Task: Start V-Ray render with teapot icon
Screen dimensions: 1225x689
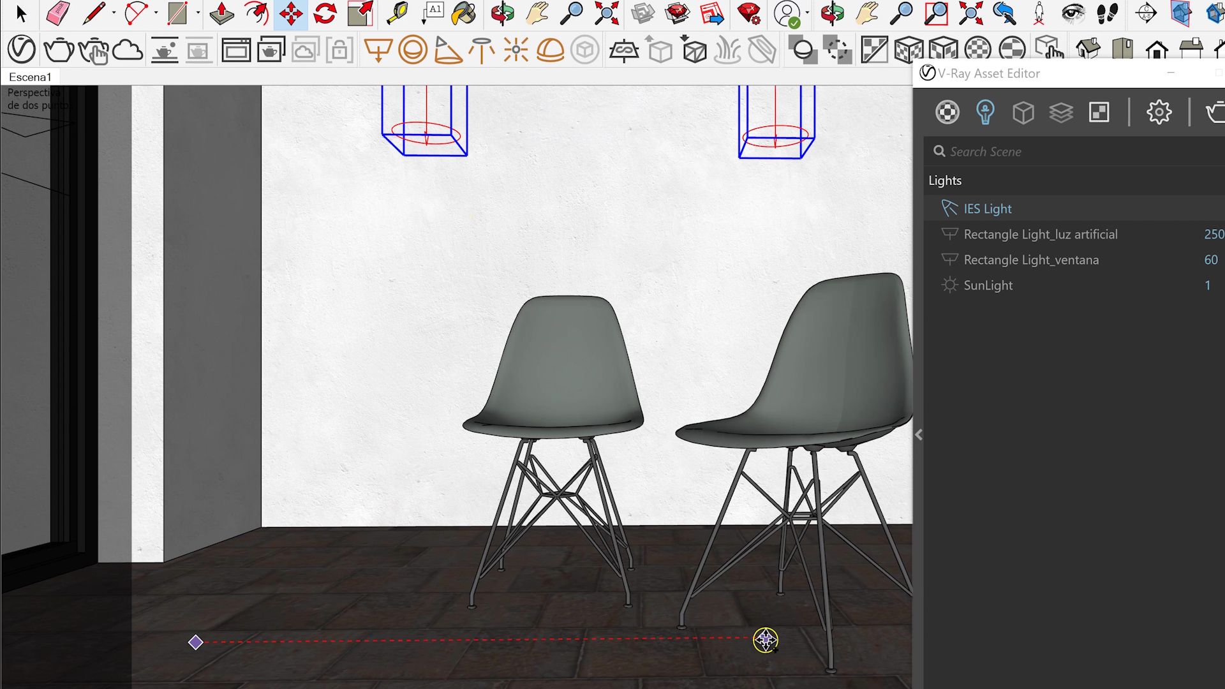Action: pos(58,50)
